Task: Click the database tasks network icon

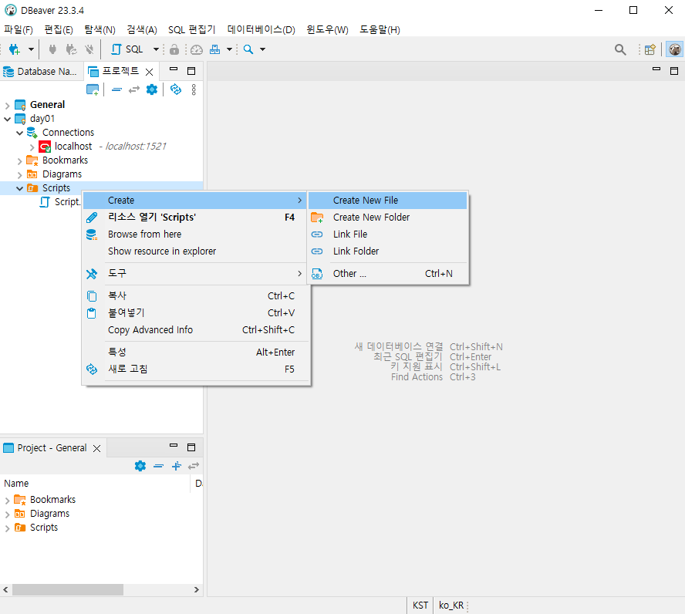Action: pyautogui.click(x=215, y=49)
